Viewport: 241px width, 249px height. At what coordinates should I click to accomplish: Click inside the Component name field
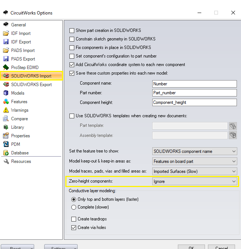tap(195, 84)
